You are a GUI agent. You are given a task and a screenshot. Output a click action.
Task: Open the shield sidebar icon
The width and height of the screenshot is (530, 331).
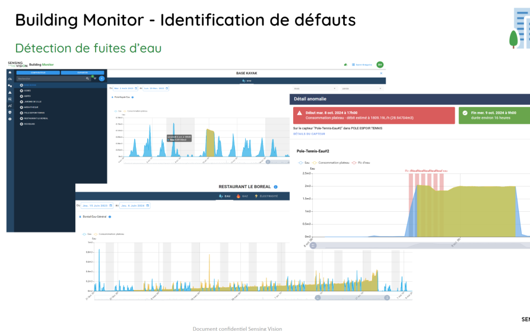pyautogui.click(x=10, y=113)
